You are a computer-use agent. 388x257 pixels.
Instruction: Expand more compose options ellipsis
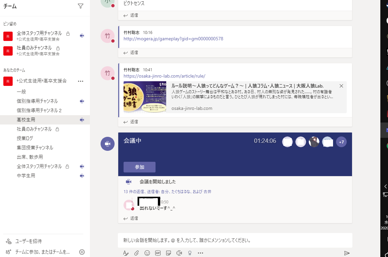[200, 253]
